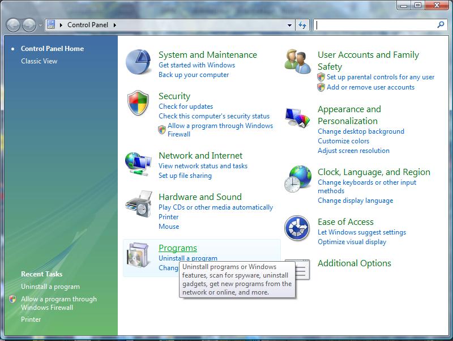Open Get started with Windows
The height and width of the screenshot is (341, 453).
196,65
